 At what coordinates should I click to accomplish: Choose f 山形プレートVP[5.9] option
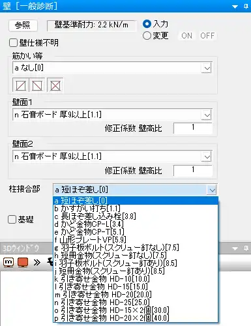tap(136, 240)
